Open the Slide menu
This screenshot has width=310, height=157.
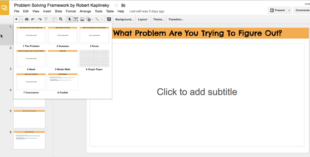[58, 11]
